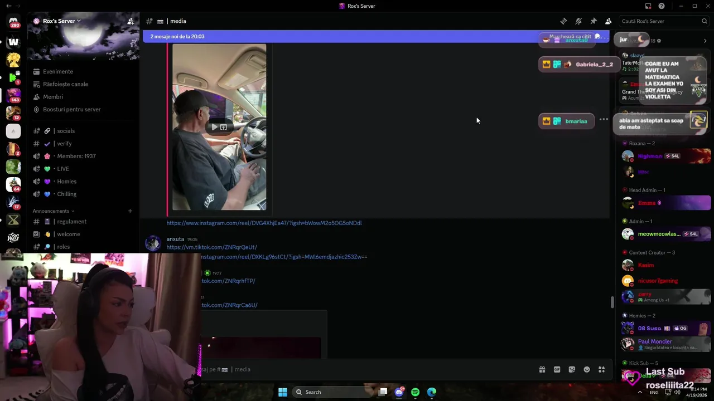This screenshot has height=401, width=714.
Task: Click the gift icon in message bar
Action: (x=542, y=369)
